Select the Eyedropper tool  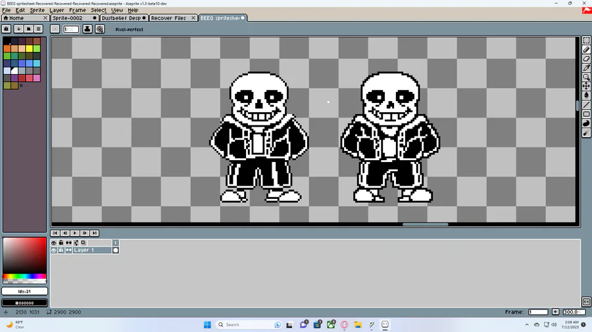(x=586, y=68)
